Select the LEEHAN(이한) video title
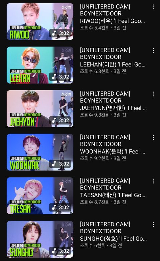Viewport: 160px width, 261px height. coord(113,57)
